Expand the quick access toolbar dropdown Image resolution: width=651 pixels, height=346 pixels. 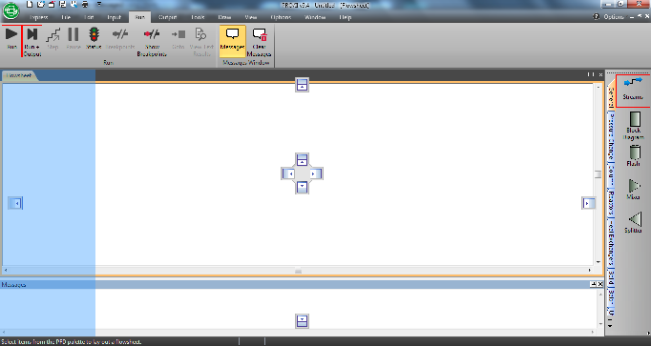click(99, 5)
